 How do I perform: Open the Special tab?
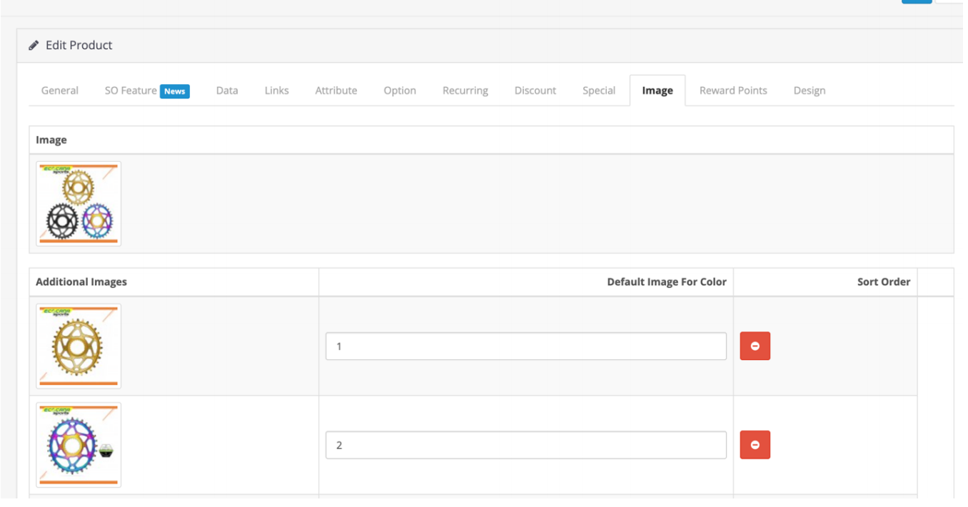[x=599, y=91]
